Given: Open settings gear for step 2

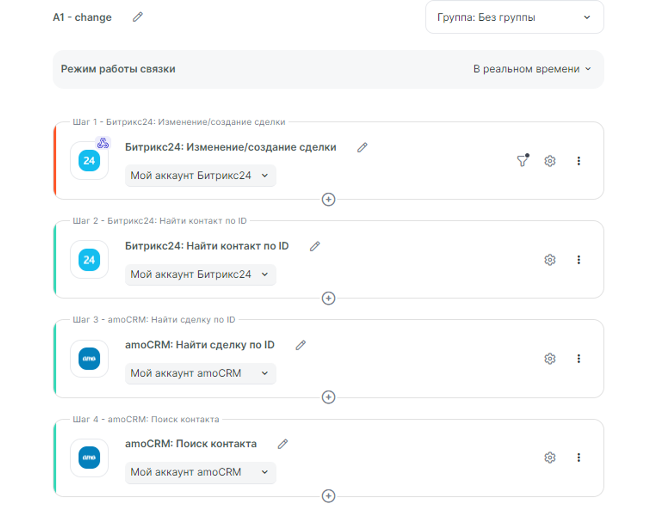Looking at the screenshot, I should click(550, 260).
